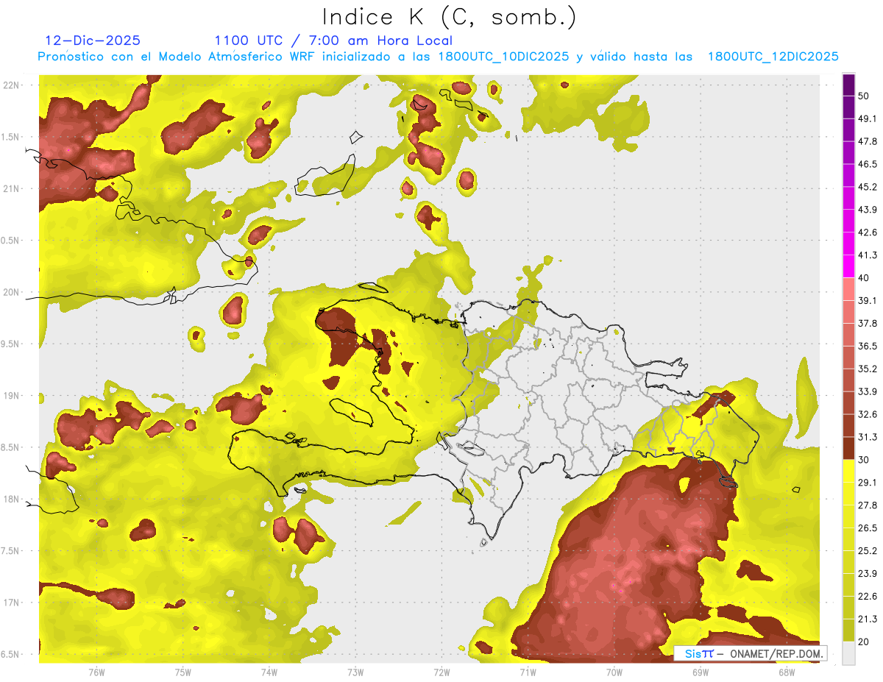This screenshot has height=682, width=883.
Task: Click the valid-until time "1800UTC_12DIC2025"
Action: 773,57
